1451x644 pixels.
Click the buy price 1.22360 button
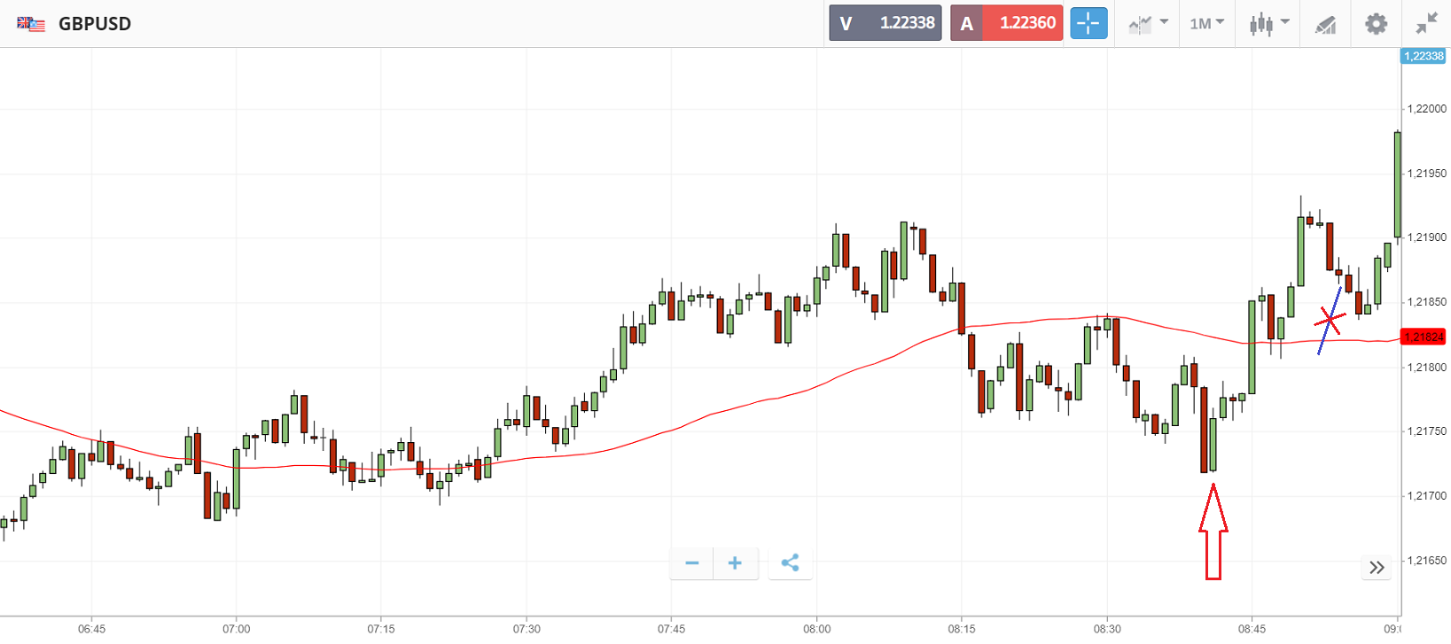[x=1006, y=23]
